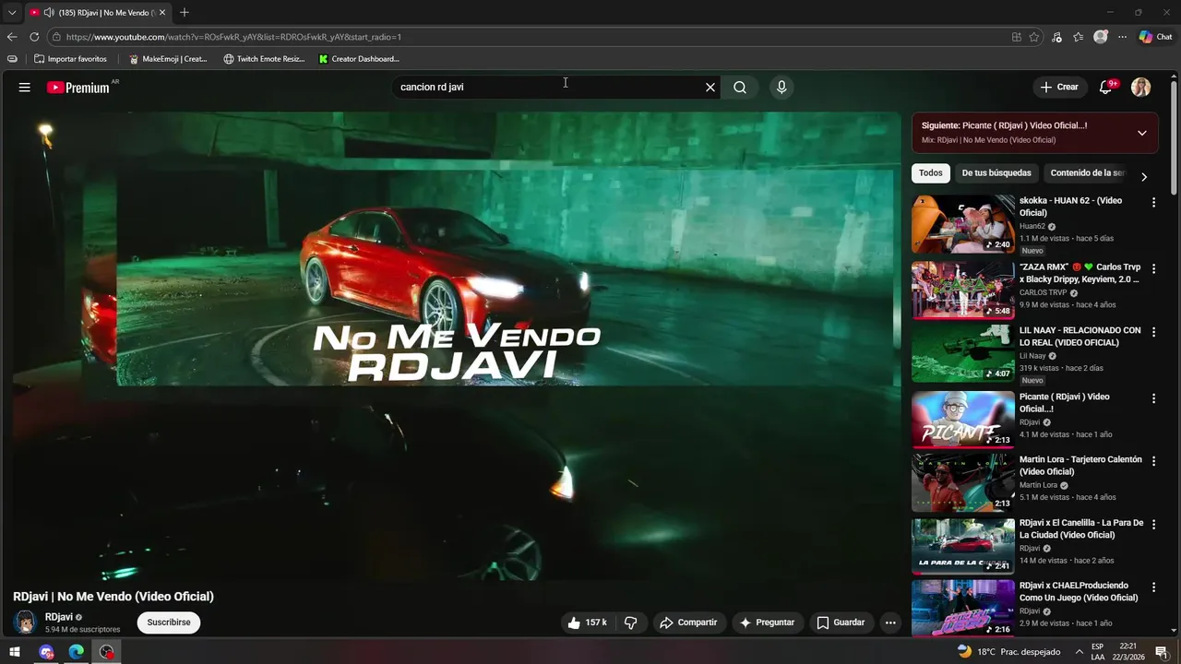Select the Contenido de la serie chip
Screen dimensions: 1181x664
(x=1087, y=173)
